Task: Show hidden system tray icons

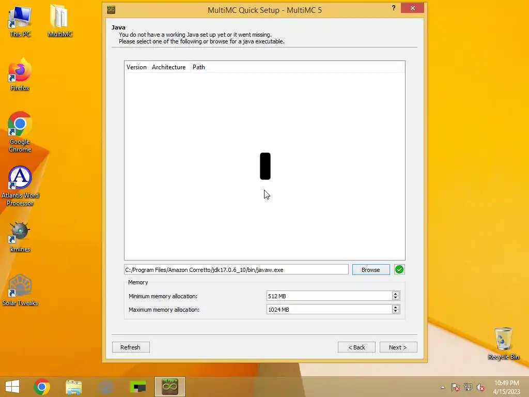Action: click(443, 387)
